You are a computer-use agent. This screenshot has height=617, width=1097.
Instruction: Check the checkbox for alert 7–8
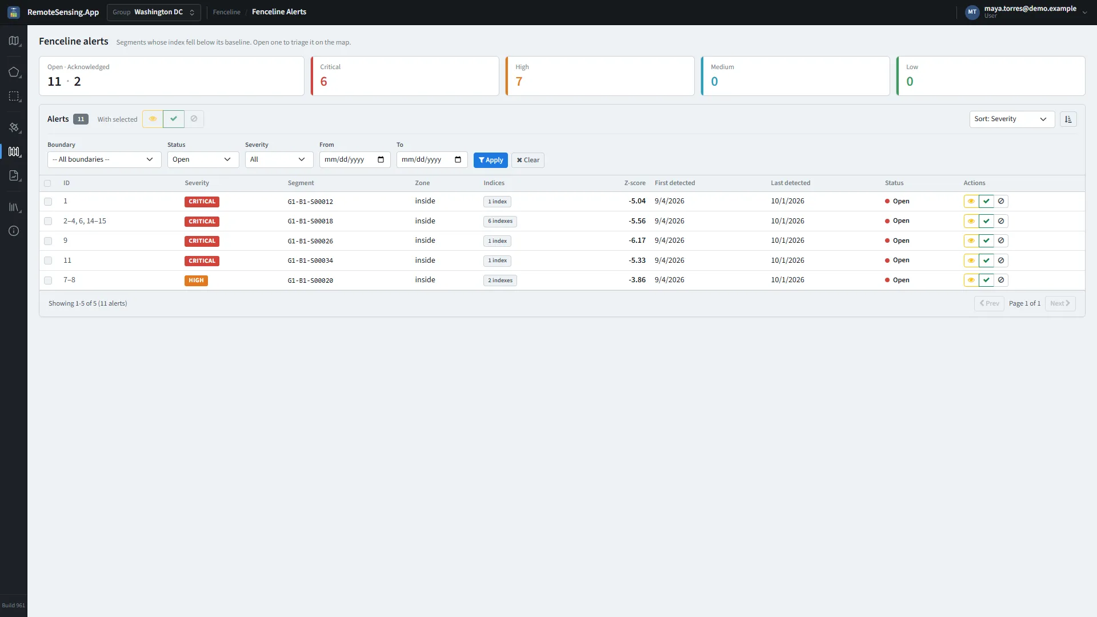coord(48,281)
